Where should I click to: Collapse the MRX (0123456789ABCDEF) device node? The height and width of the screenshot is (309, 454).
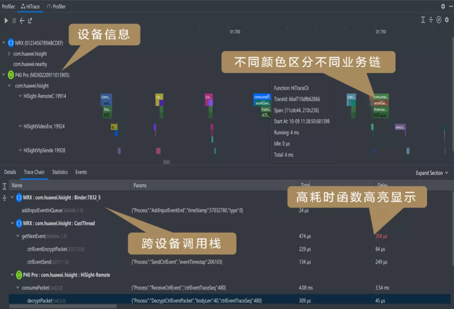pyautogui.click(x=4, y=42)
